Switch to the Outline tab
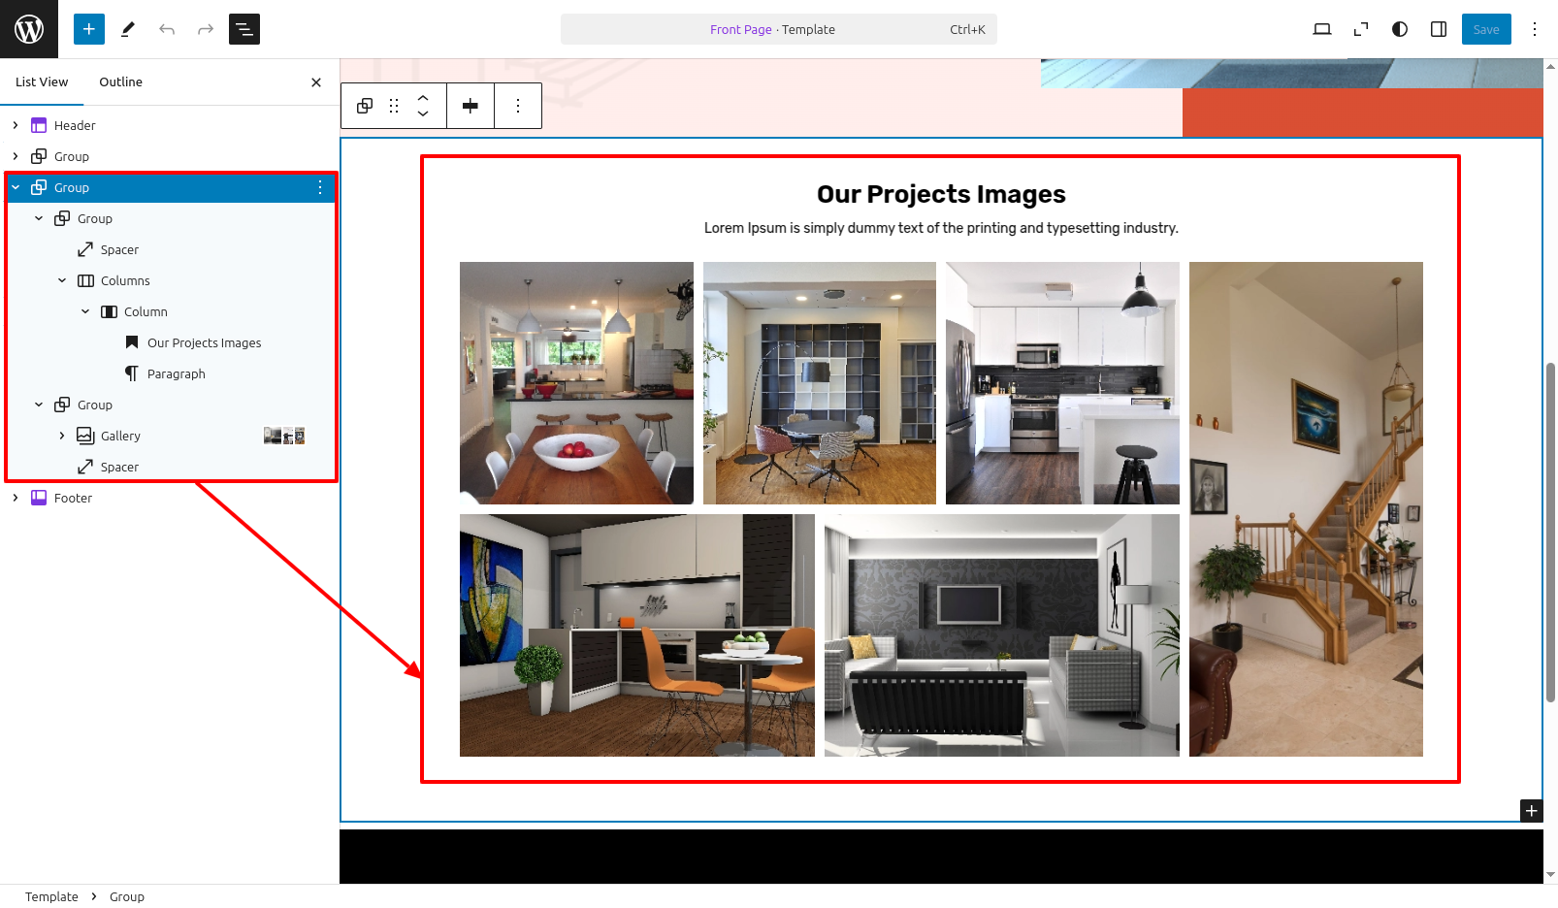This screenshot has height=908, width=1558. pyautogui.click(x=120, y=81)
